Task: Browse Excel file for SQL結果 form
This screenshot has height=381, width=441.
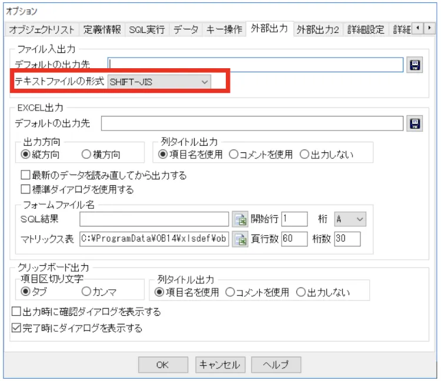Action: (240, 219)
